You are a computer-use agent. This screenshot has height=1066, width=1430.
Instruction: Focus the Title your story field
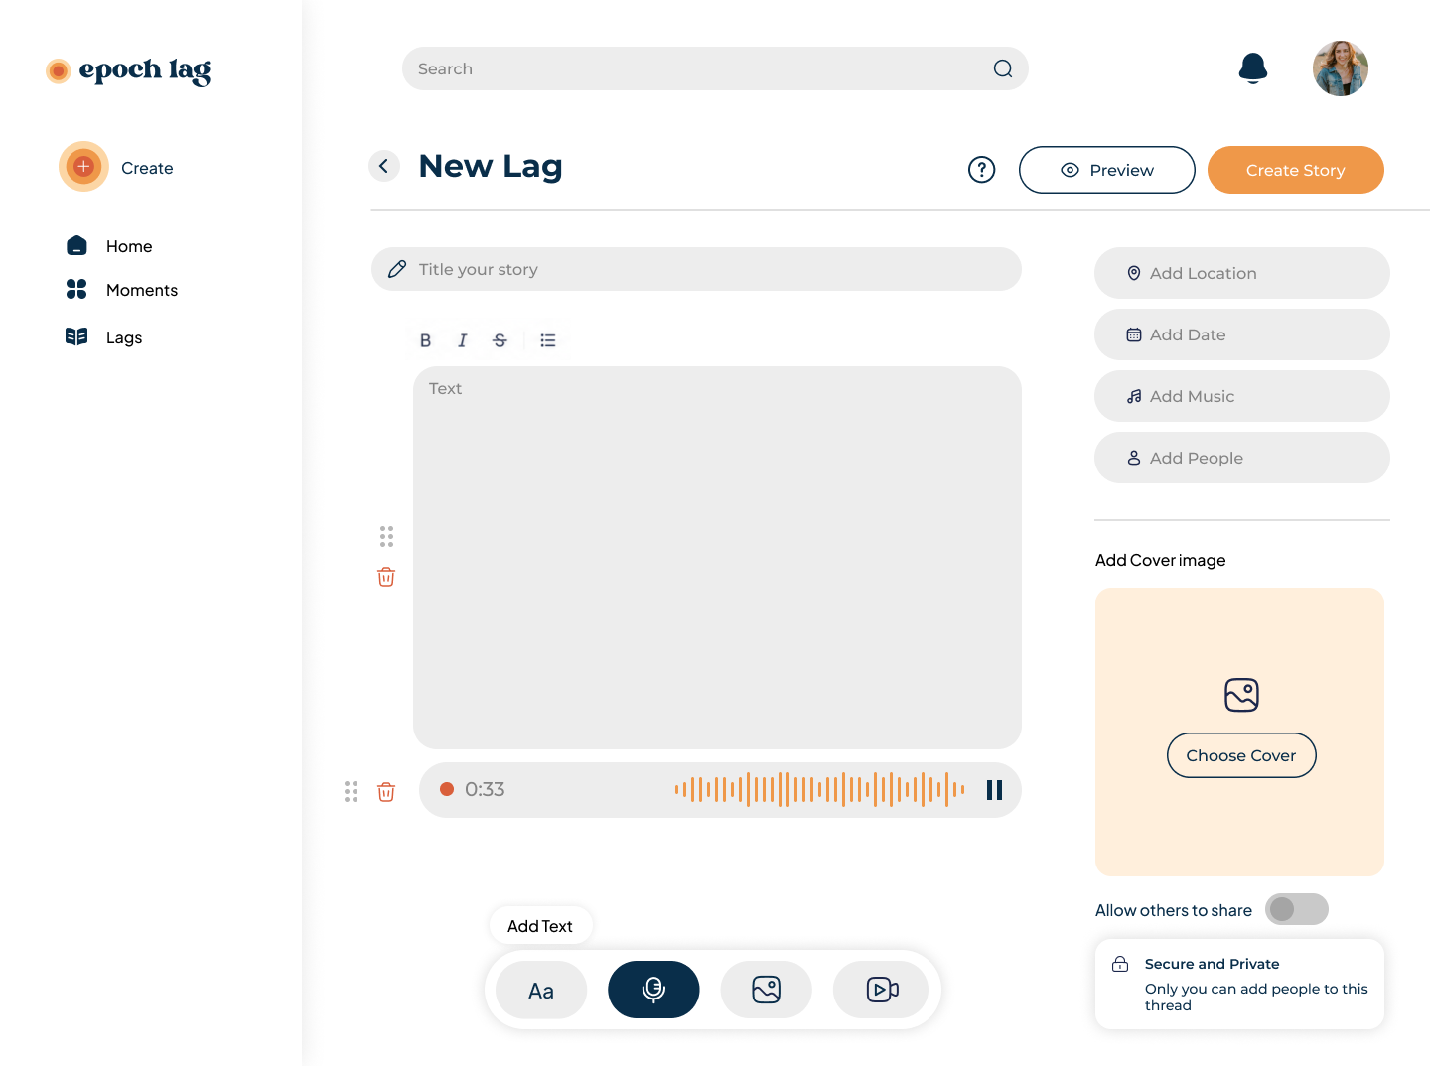click(x=696, y=269)
